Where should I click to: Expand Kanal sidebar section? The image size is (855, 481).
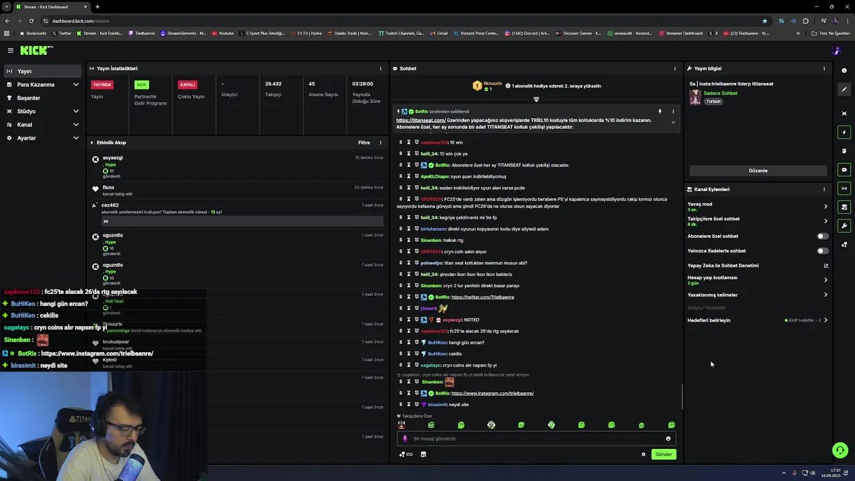click(x=43, y=124)
